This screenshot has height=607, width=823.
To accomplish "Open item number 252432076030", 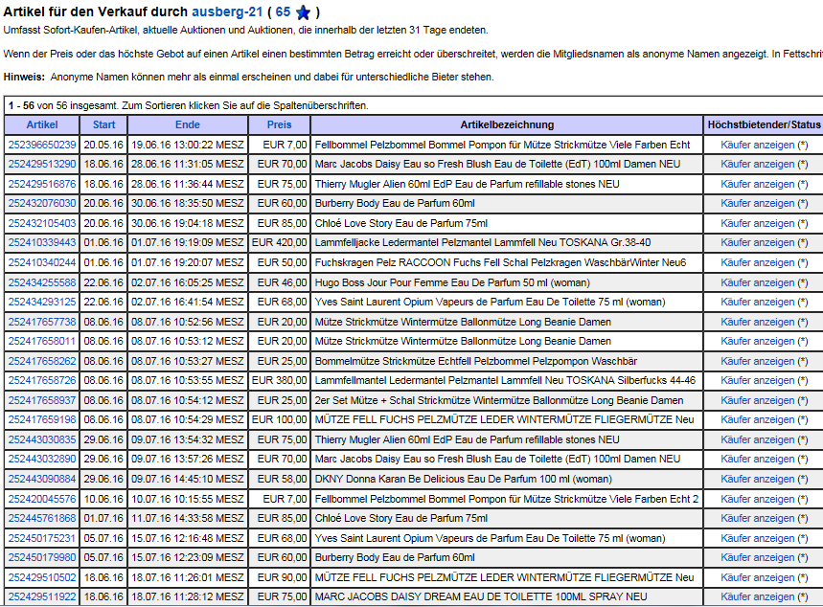I will pos(42,204).
